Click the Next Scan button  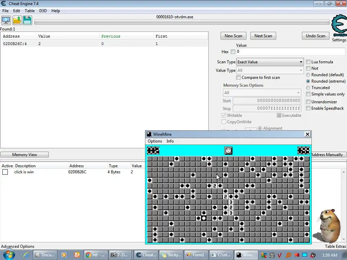263,36
